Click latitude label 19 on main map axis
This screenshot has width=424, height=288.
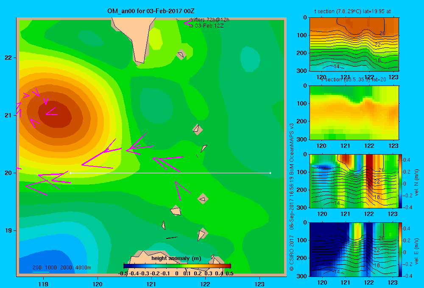[8, 230]
